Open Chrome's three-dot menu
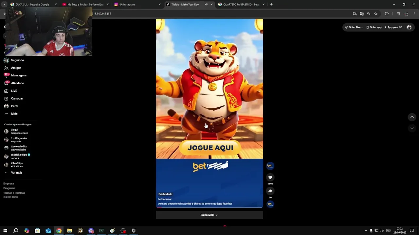Viewport: 419px width, 235px height. pyautogui.click(x=414, y=14)
